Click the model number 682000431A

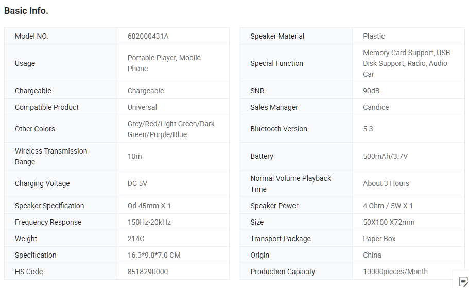pos(148,36)
